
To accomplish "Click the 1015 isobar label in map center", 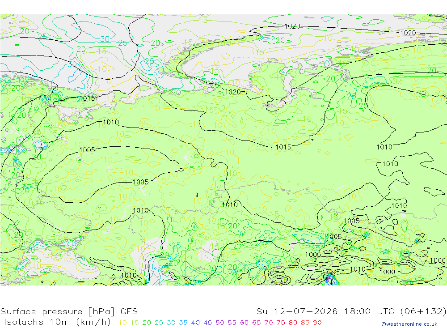I will point(283,147).
